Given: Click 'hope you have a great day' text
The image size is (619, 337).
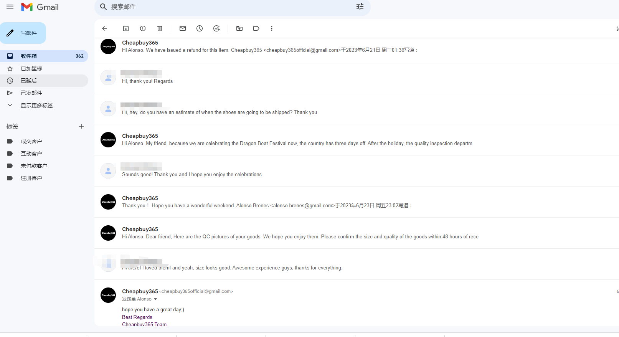Looking at the screenshot, I should [x=153, y=310].
